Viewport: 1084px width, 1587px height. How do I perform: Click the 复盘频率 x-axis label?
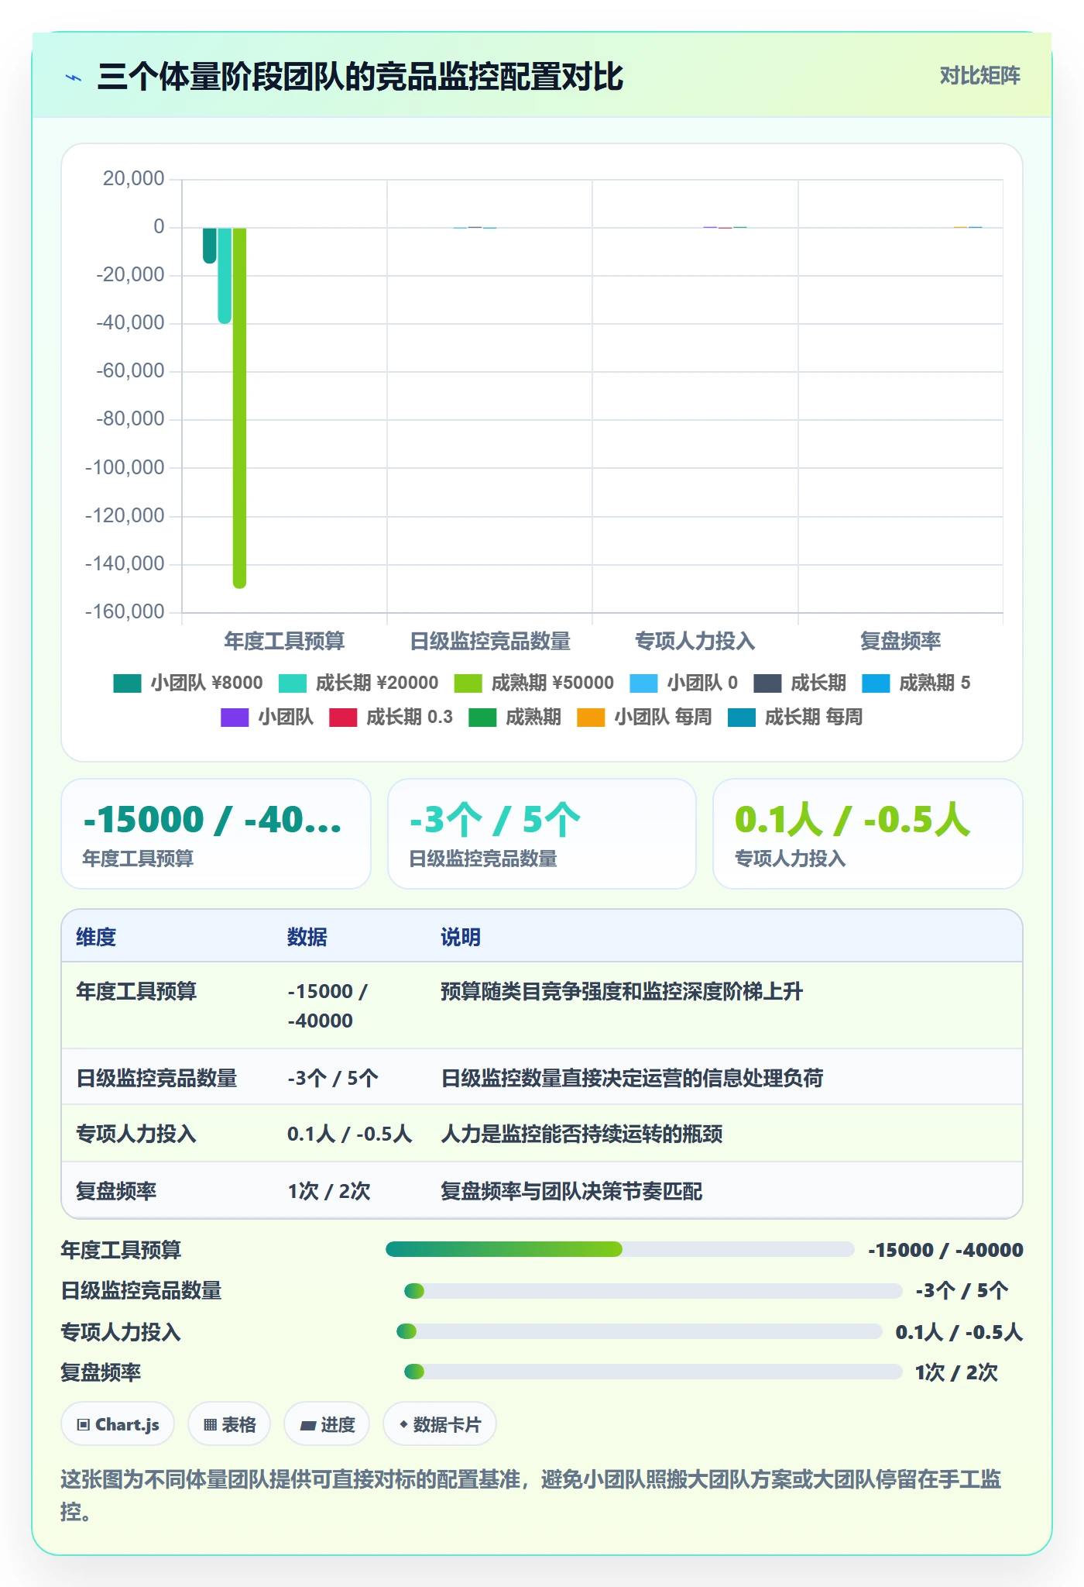pyautogui.click(x=900, y=641)
